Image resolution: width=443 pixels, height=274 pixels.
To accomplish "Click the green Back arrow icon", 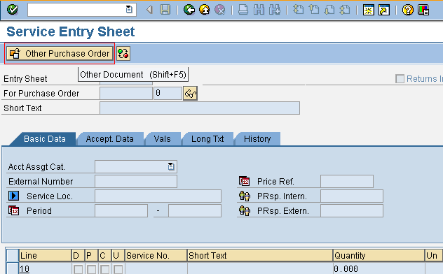I will [x=189, y=10].
